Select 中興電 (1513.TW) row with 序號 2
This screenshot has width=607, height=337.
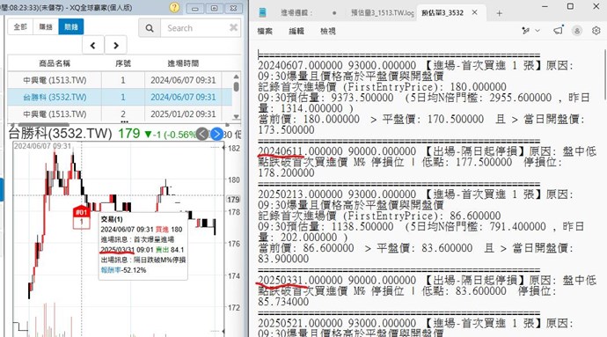pyautogui.click(x=120, y=114)
